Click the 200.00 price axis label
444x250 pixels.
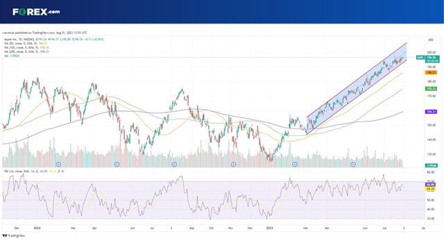point(432,53)
